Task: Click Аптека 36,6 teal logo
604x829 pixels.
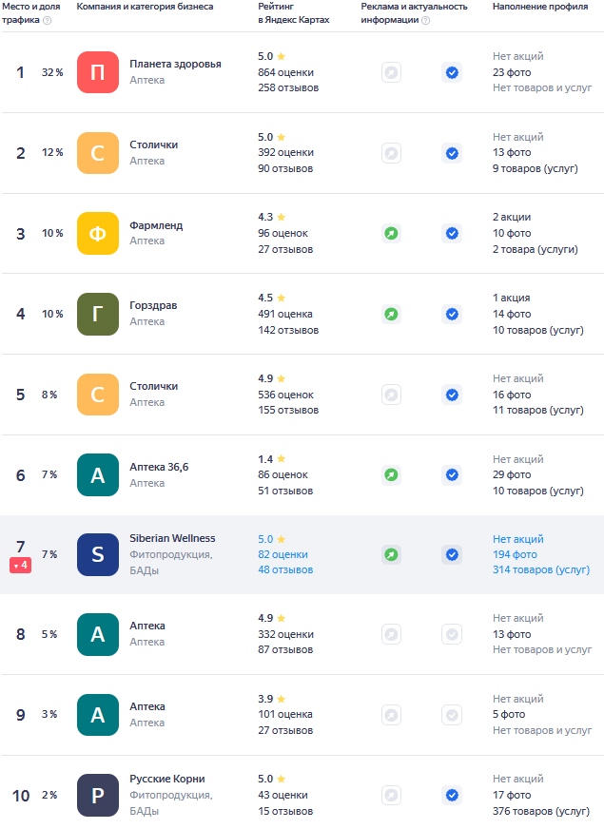Action: 98,474
